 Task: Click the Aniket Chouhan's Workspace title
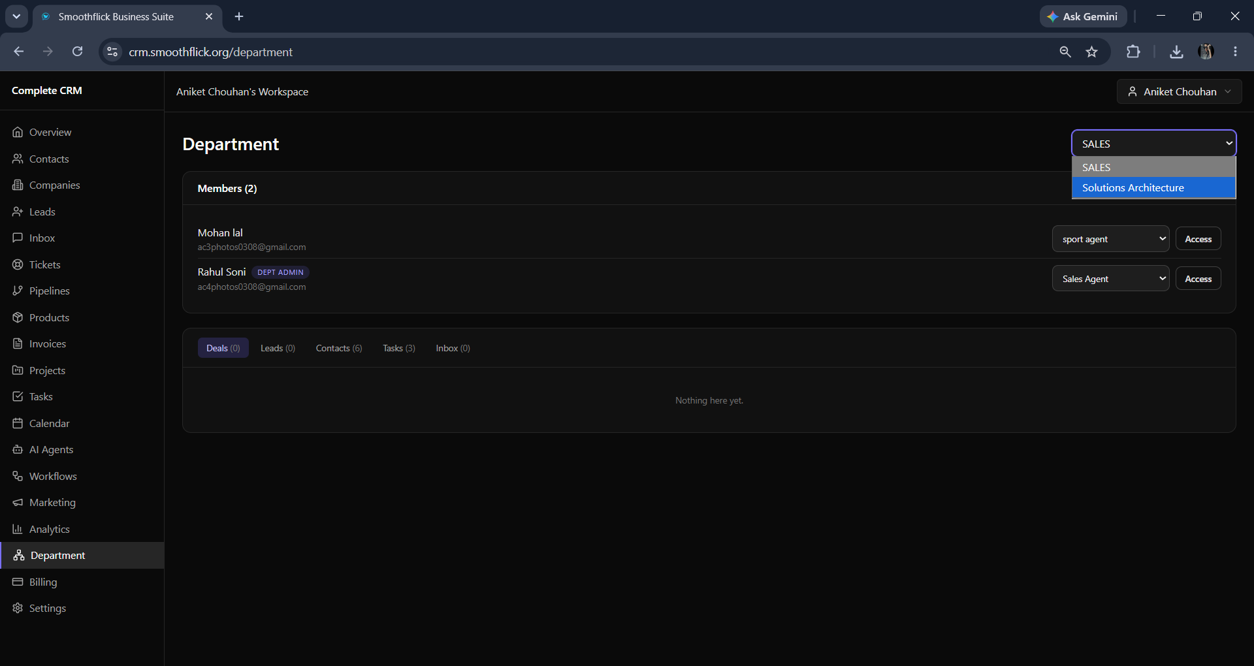242,92
